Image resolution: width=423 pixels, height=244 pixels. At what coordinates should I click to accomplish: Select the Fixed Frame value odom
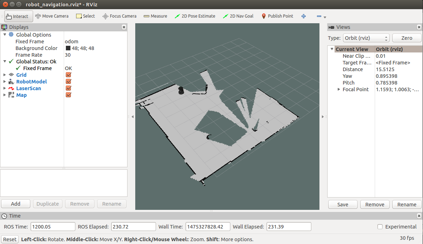point(71,41)
